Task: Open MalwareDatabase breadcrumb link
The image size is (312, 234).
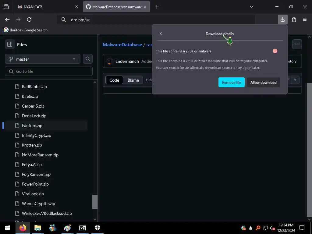Action: click(x=122, y=44)
